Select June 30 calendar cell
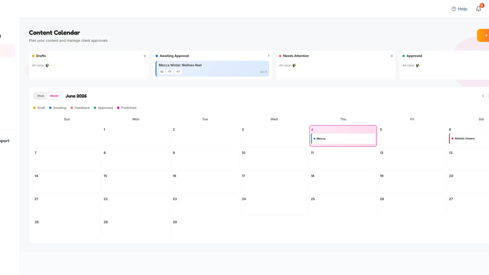 point(205,228)
